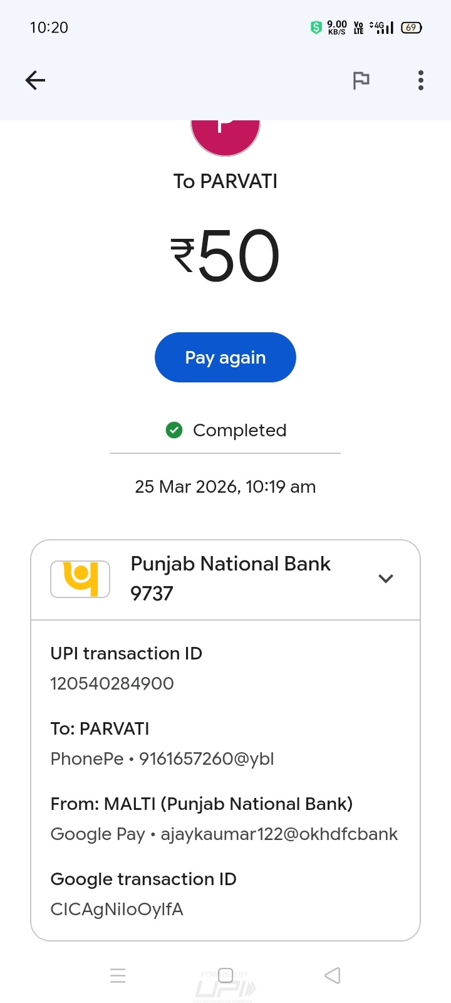Tap the Android recent apps menu icon
The height and width of the screenshot is (1003, 451).
(x=118, y=975)
